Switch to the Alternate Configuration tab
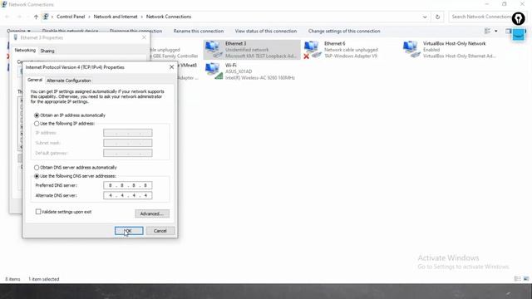This screenshot has width=532, height=299. click(x=69, y=81)
